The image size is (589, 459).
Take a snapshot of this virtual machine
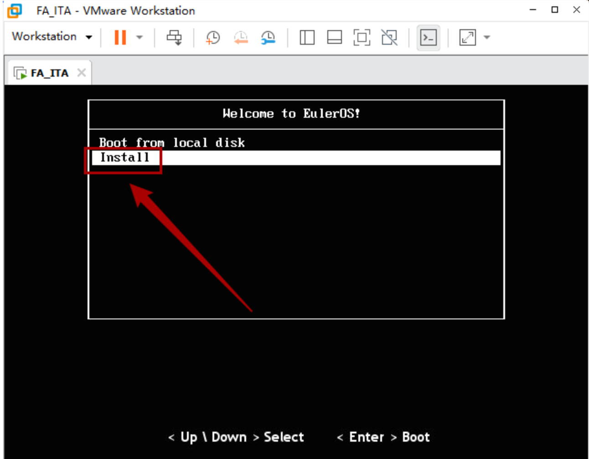coord(213,37)
